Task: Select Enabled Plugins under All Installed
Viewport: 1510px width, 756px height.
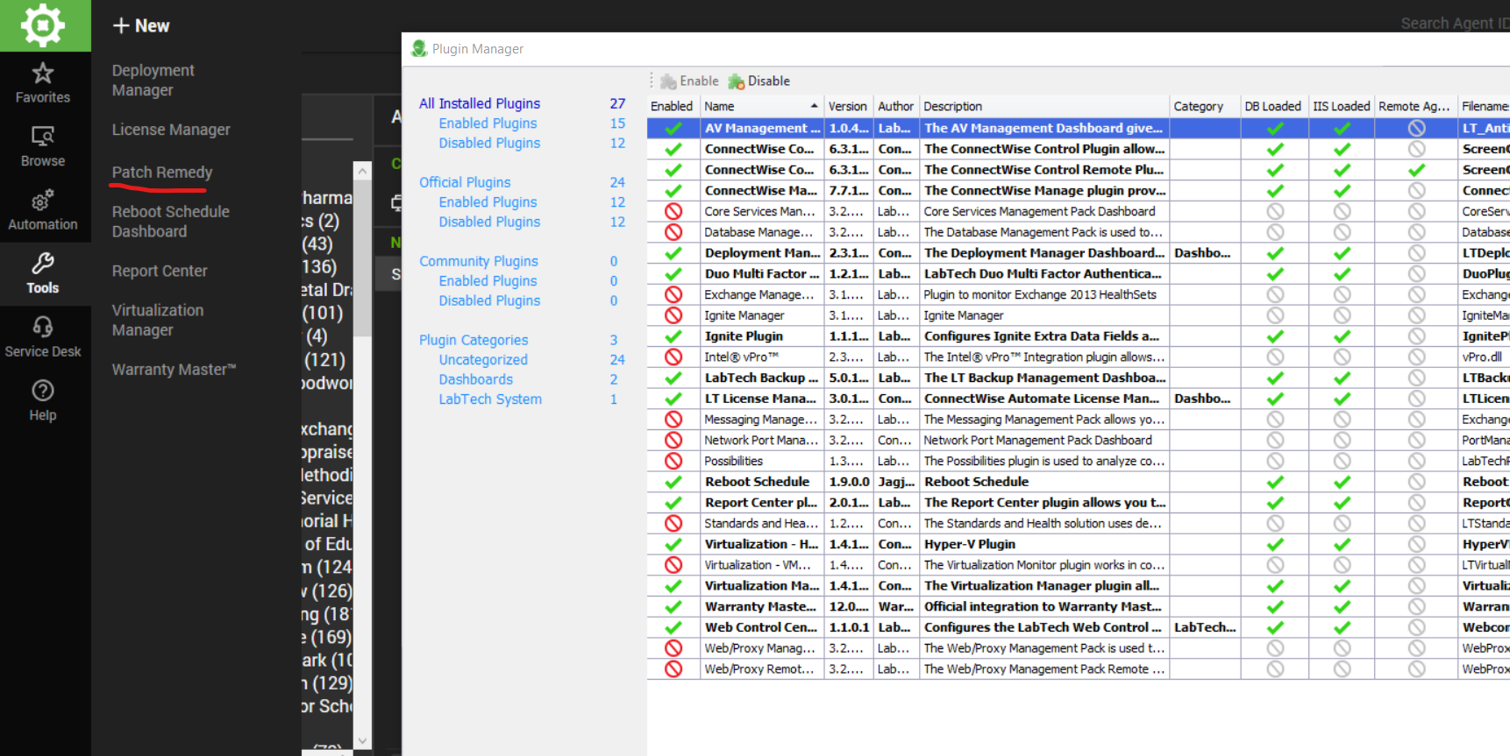Action: [x=488, y=124]
